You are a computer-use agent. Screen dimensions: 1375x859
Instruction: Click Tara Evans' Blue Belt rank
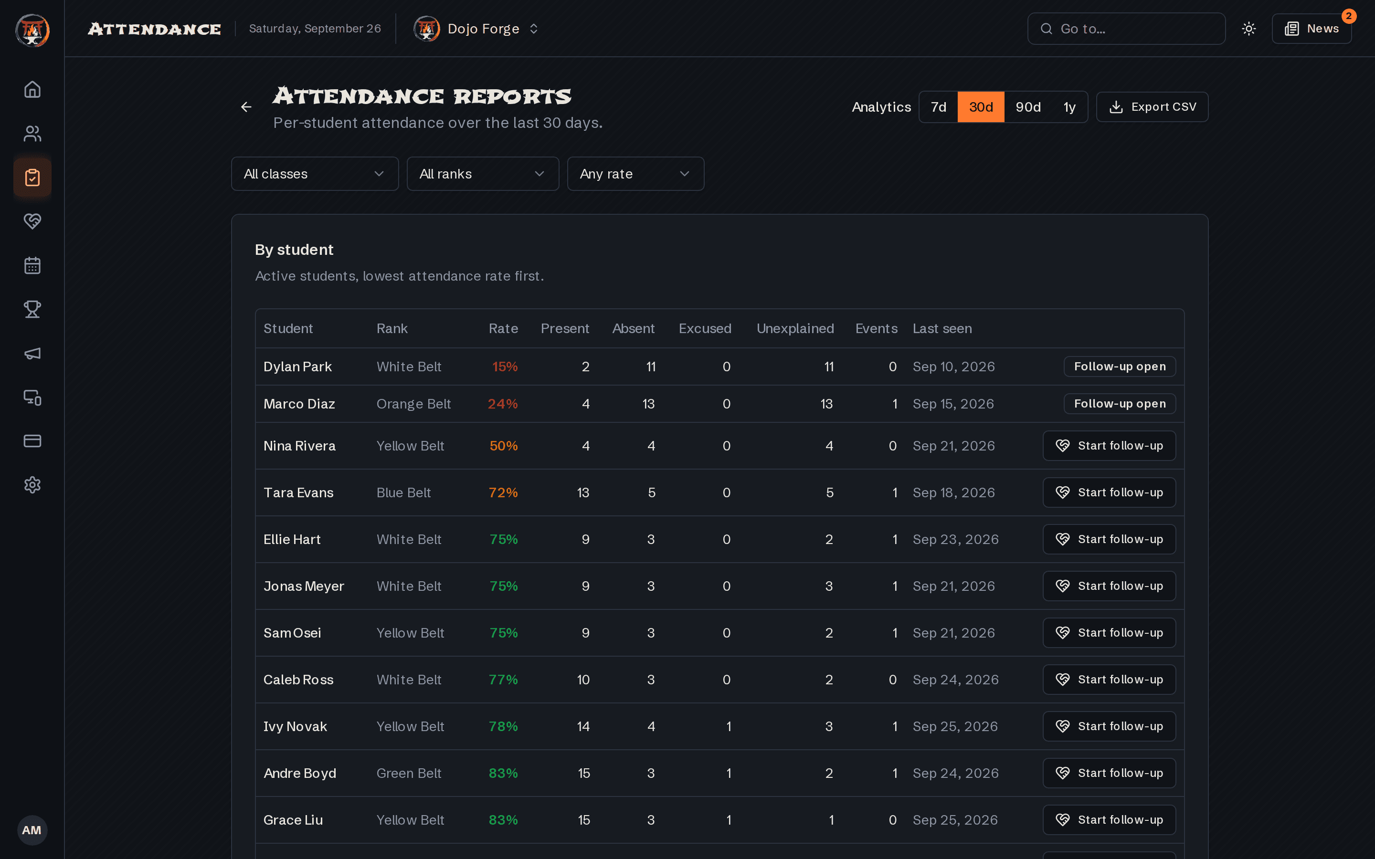tap(403, 492)
